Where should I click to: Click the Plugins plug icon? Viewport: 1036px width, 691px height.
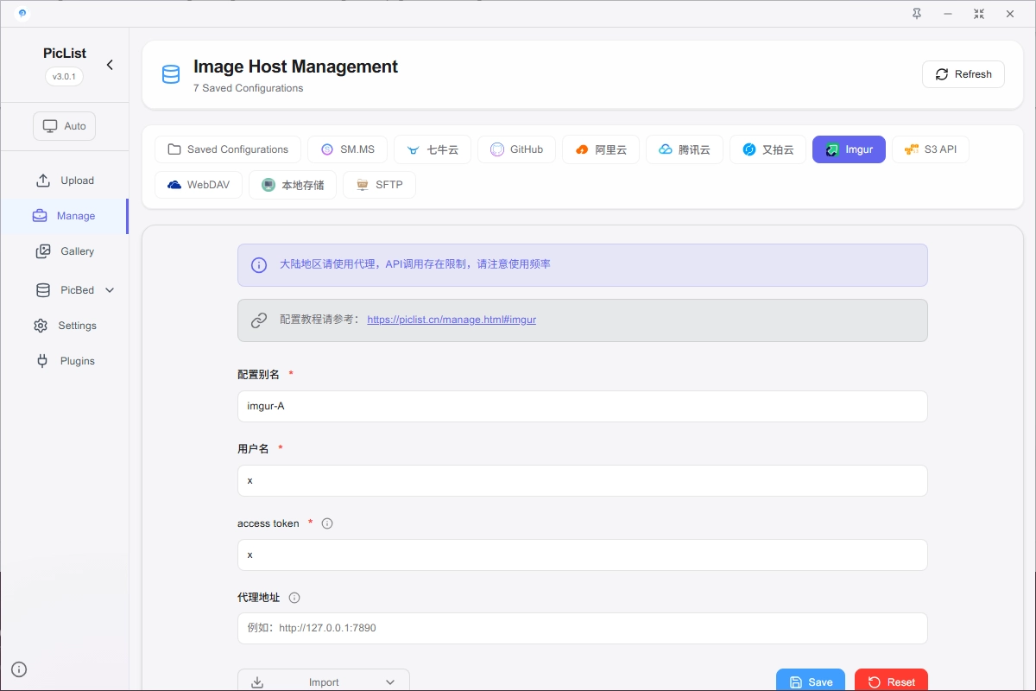pos(42,361)
